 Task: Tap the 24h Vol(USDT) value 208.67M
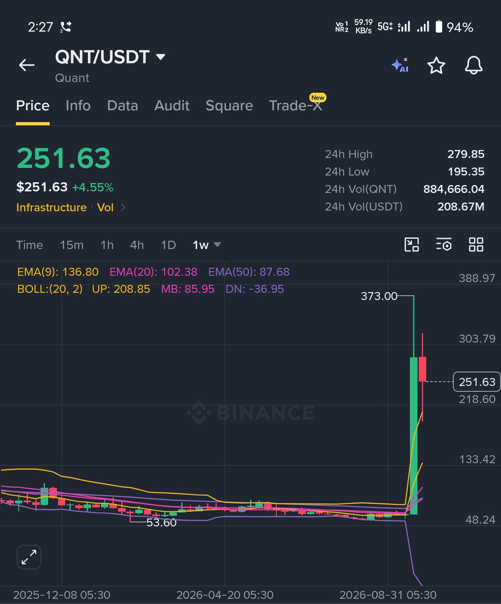point(460,206)
